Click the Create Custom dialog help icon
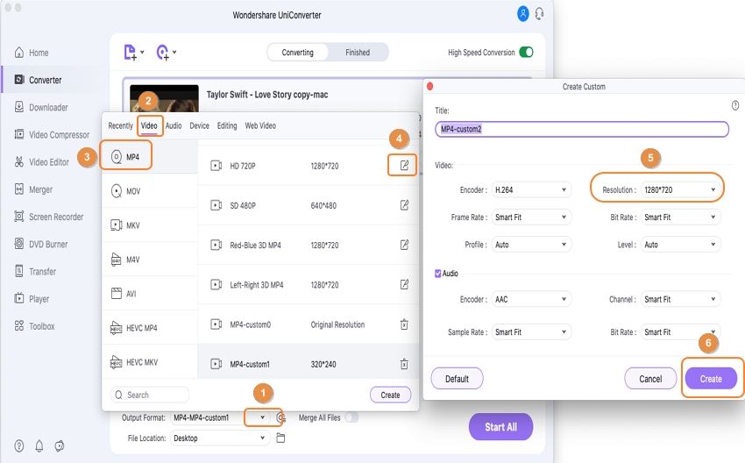 coord(735,105)
